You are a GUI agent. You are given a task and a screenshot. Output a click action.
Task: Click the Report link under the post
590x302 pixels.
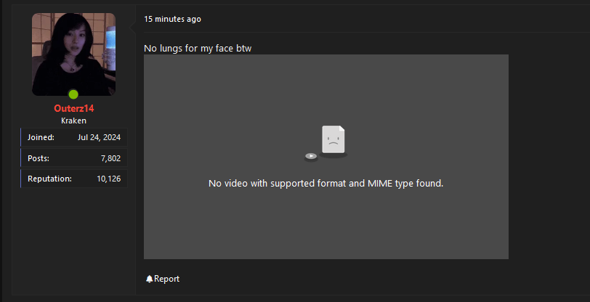[x=166, y=279]
